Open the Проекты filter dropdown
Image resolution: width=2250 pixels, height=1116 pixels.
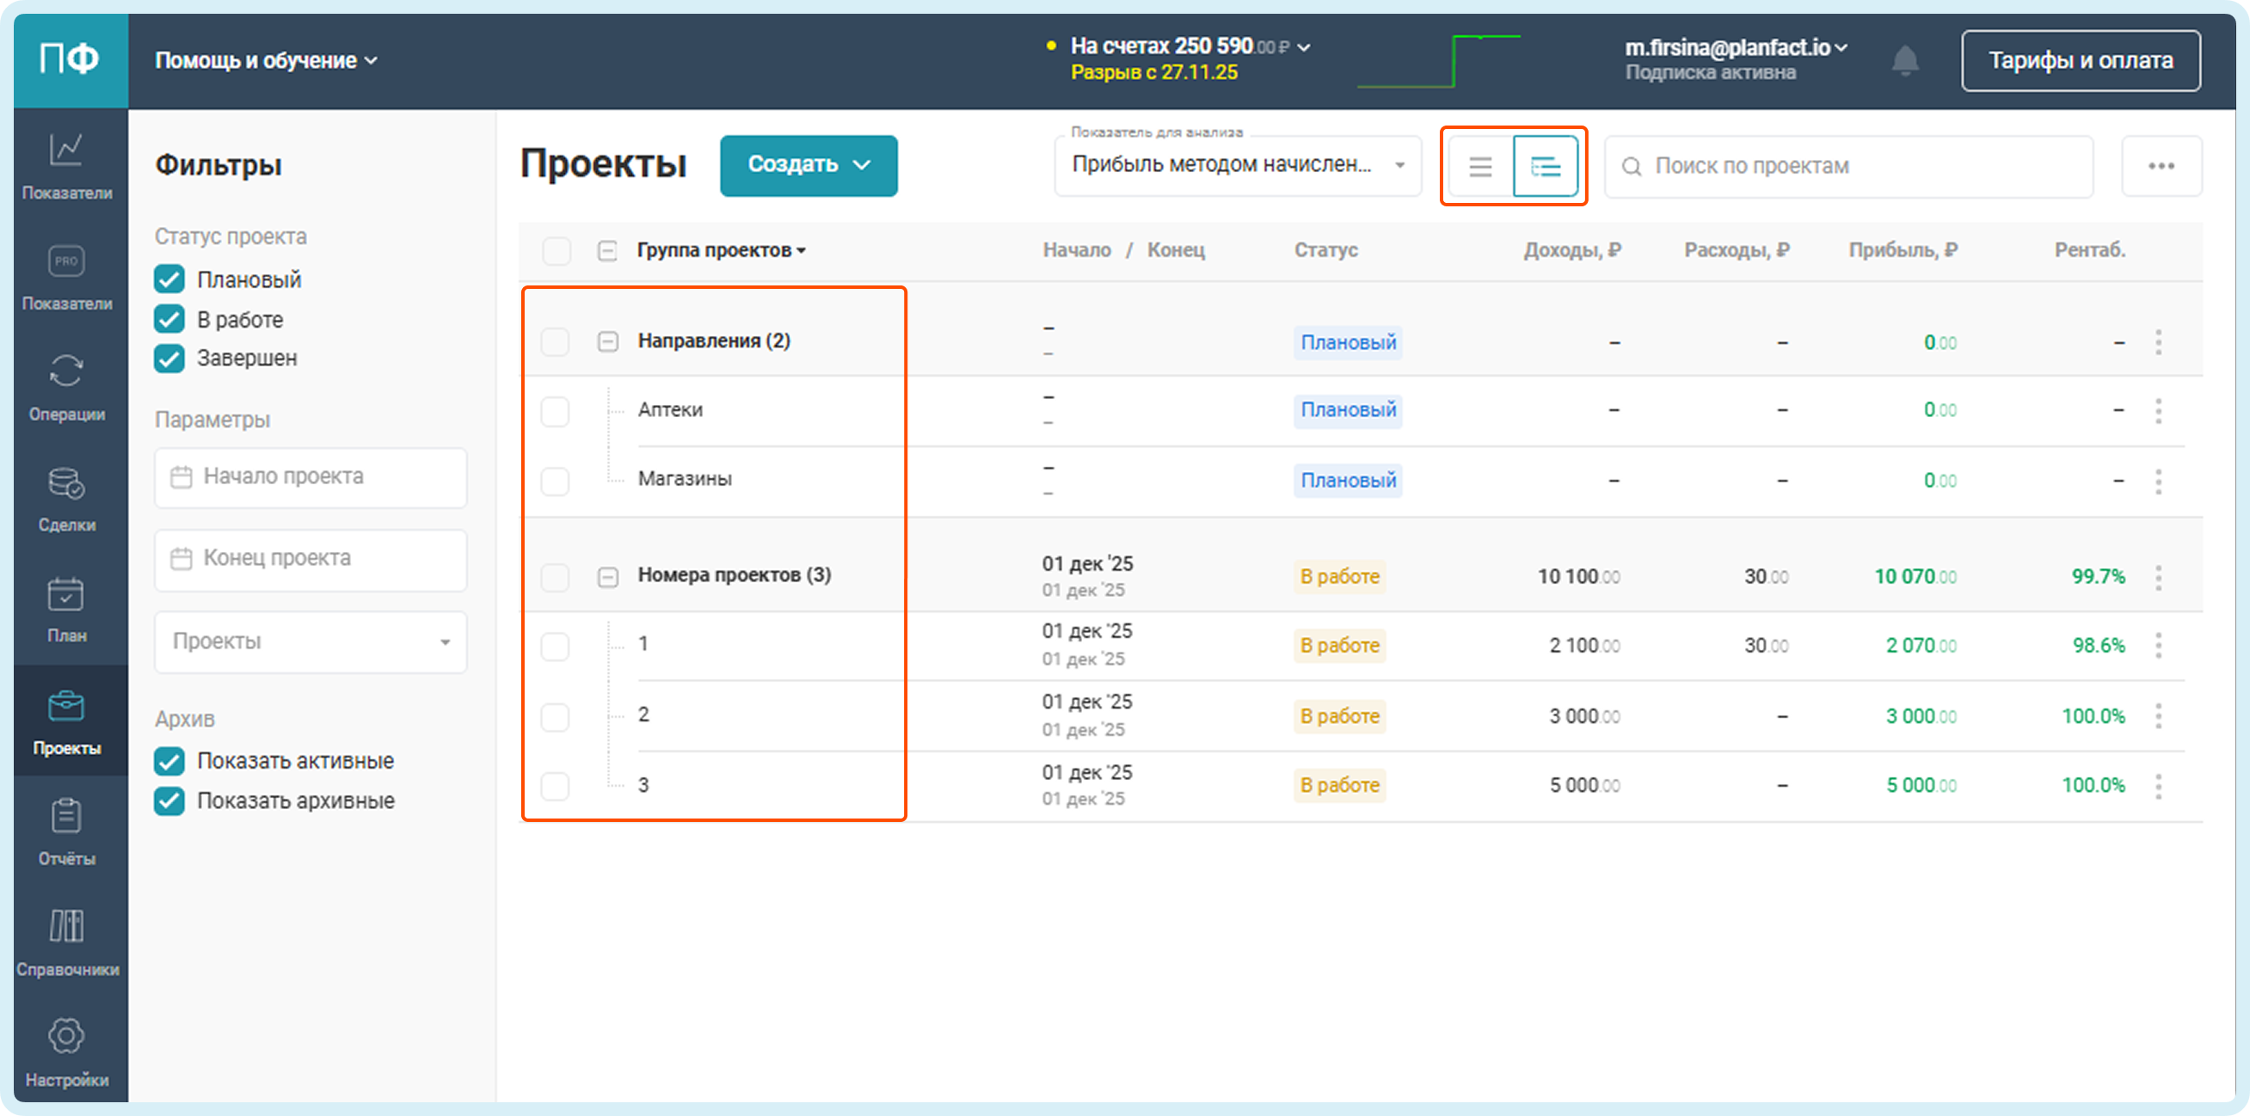coord(310,642)
